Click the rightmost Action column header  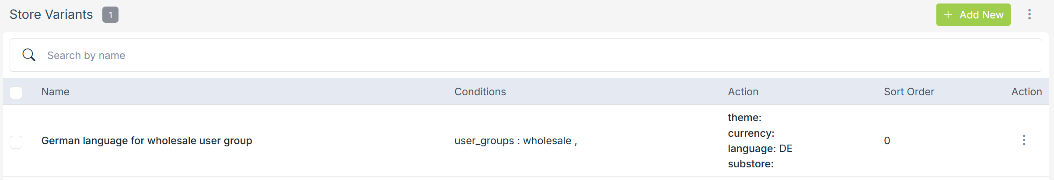1026,92
